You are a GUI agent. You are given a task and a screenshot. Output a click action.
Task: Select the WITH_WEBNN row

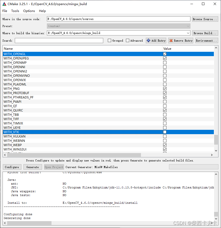pos(108,141)
